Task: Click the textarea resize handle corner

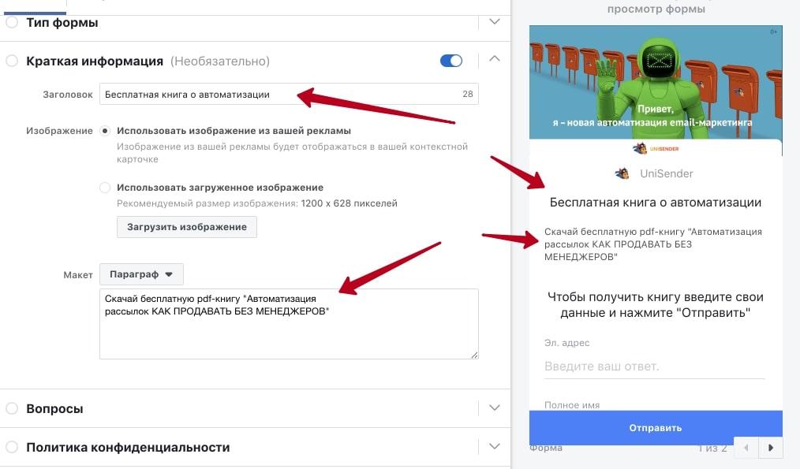Action: (x=474, y=355)
